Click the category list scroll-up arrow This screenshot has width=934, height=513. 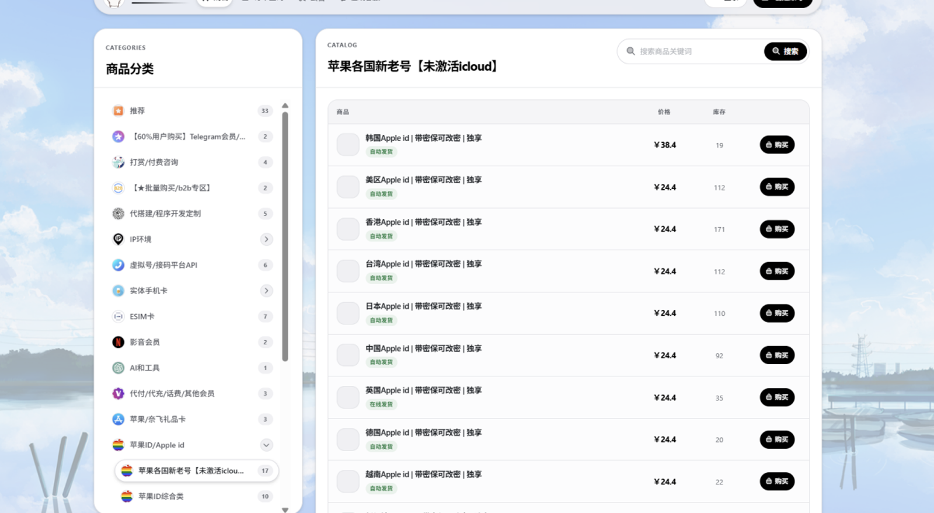point(285,106)
